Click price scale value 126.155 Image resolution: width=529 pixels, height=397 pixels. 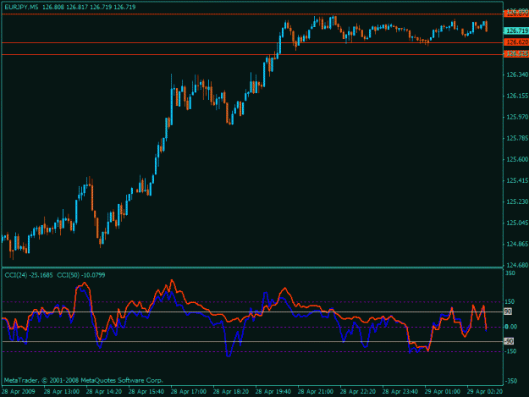coord(517,96)
